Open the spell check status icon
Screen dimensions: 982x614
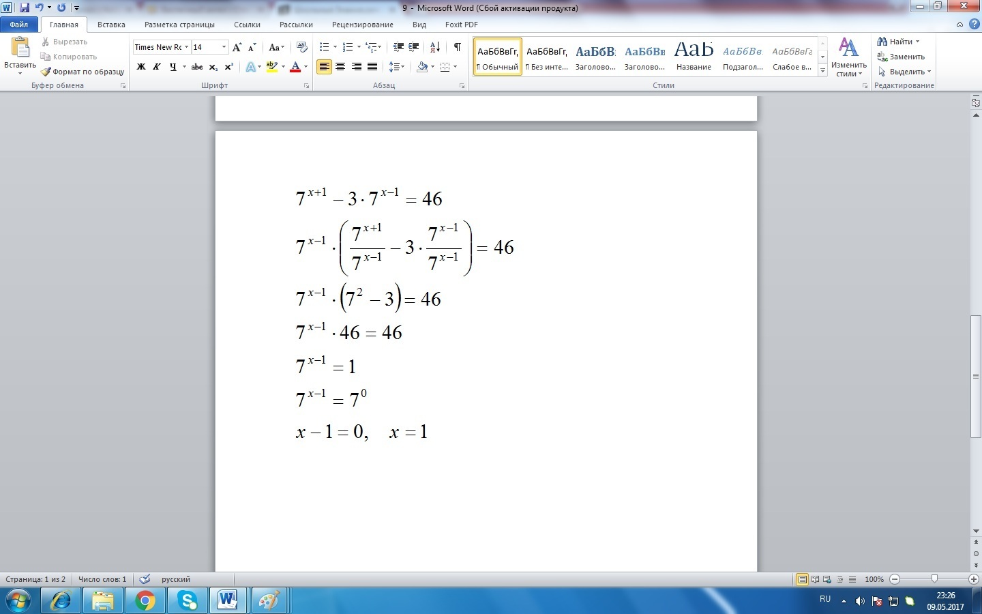point(145,579)
